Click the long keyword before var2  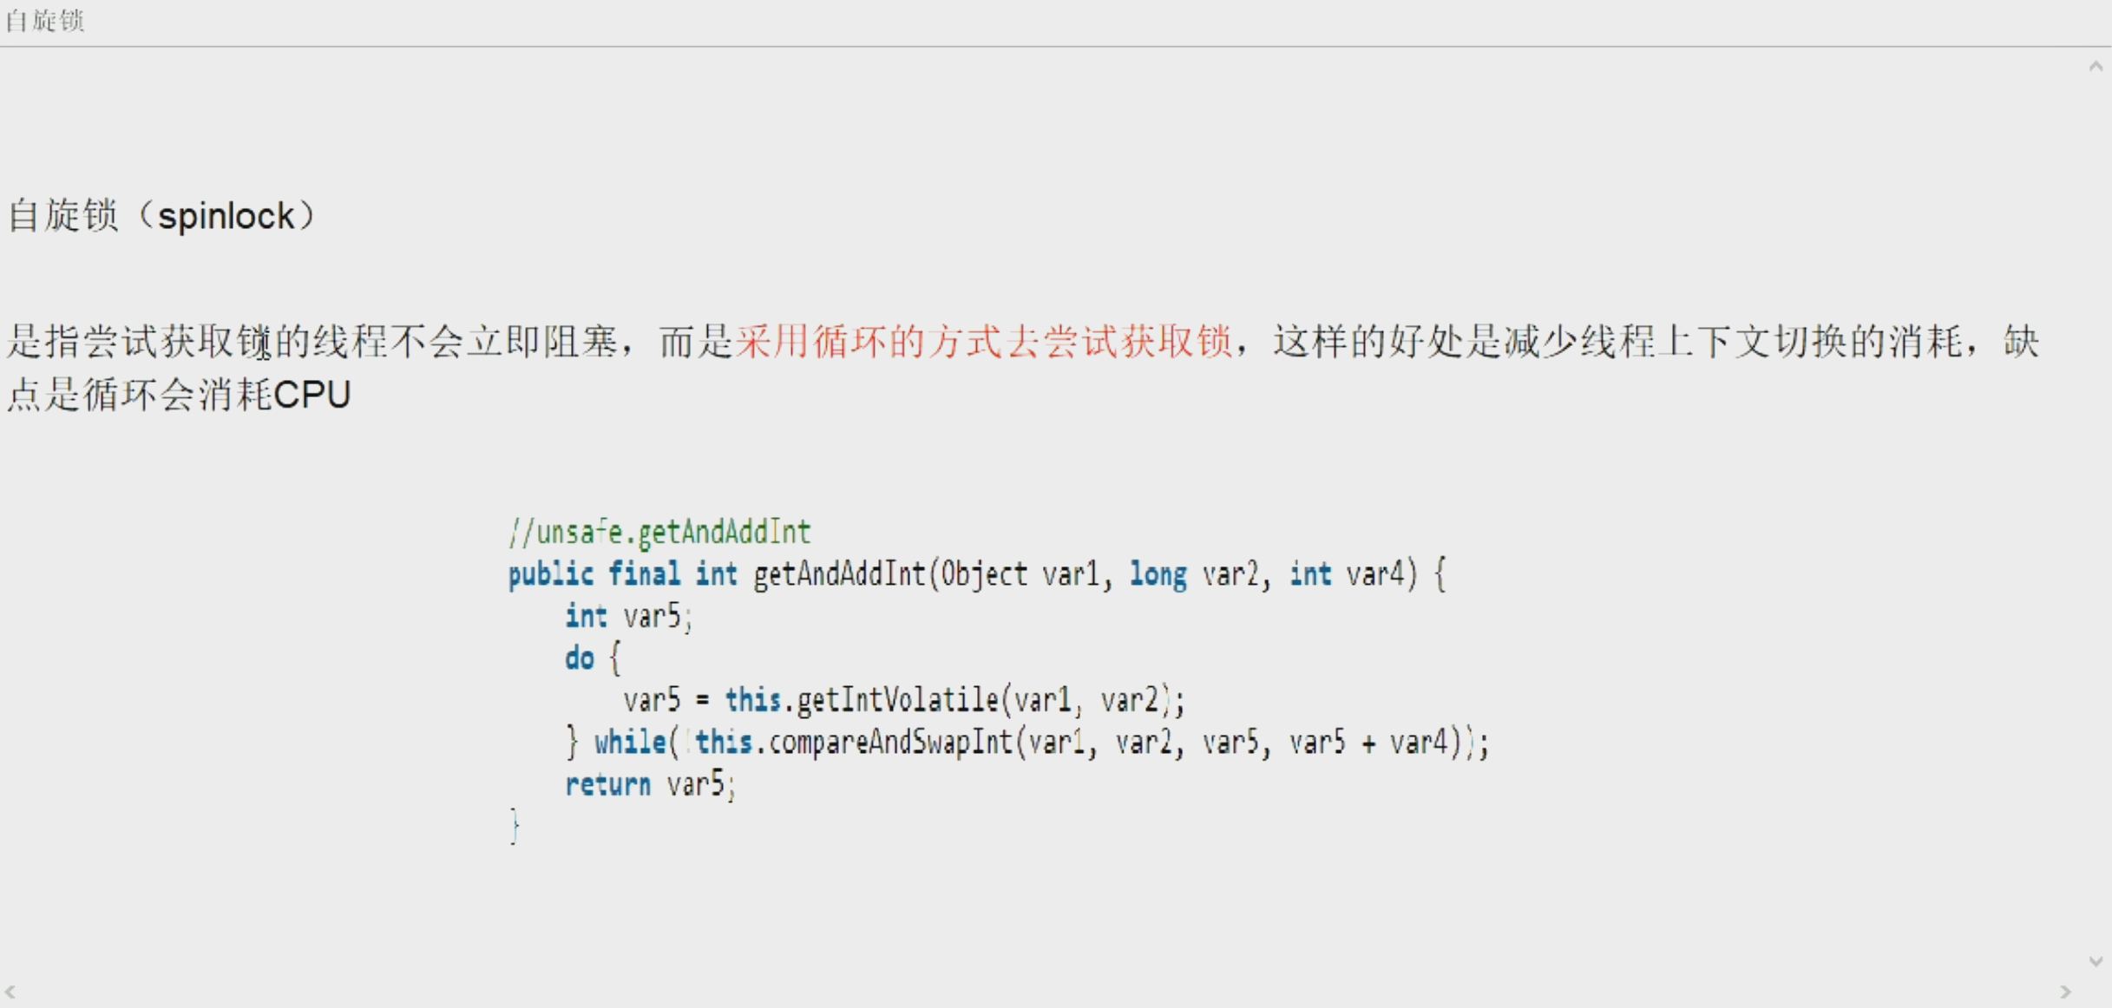tap(1158, 574)
